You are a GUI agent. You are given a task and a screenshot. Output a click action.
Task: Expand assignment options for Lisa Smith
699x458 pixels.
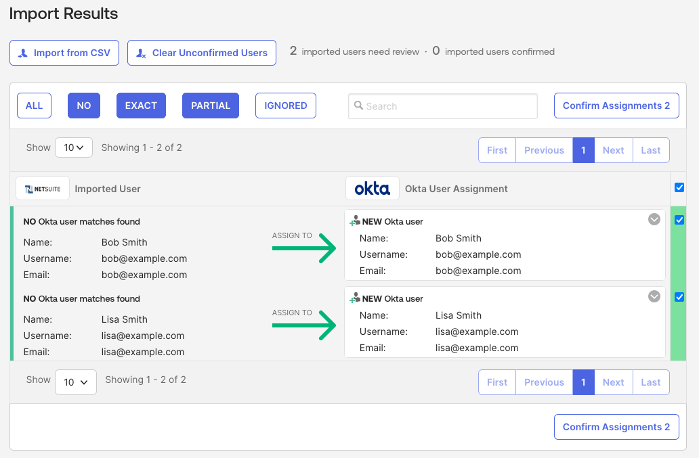click(654, 296)
